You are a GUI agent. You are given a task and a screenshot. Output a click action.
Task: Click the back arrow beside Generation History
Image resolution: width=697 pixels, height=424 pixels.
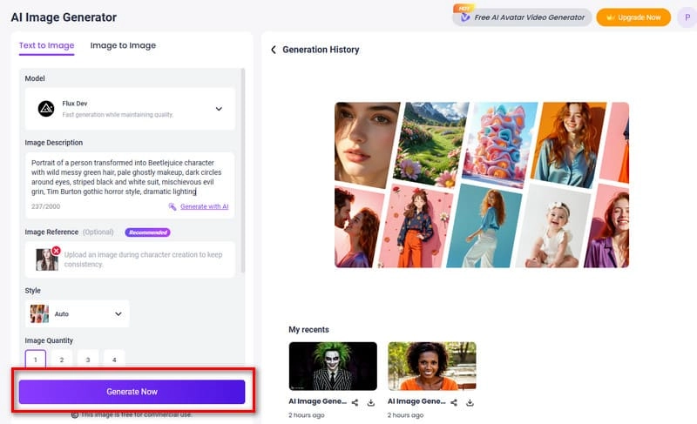[274, 50]
